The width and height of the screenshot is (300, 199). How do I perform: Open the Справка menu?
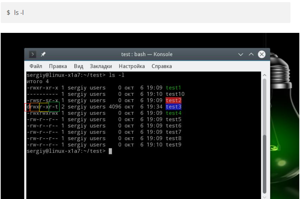click(161, 66)
